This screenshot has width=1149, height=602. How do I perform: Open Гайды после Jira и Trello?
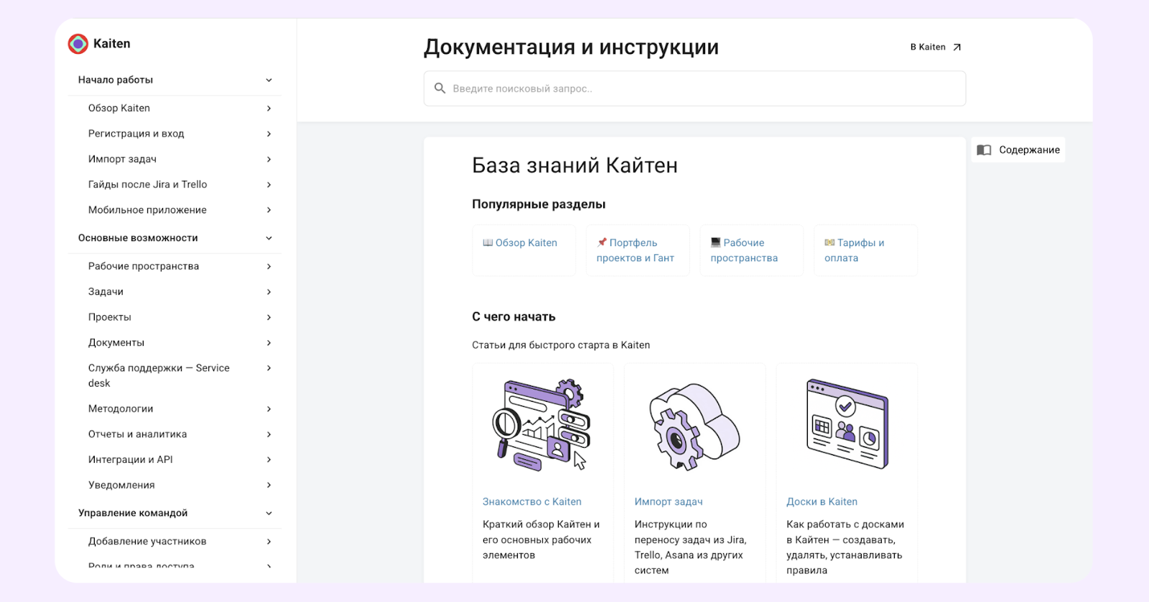tap(148, 184)
